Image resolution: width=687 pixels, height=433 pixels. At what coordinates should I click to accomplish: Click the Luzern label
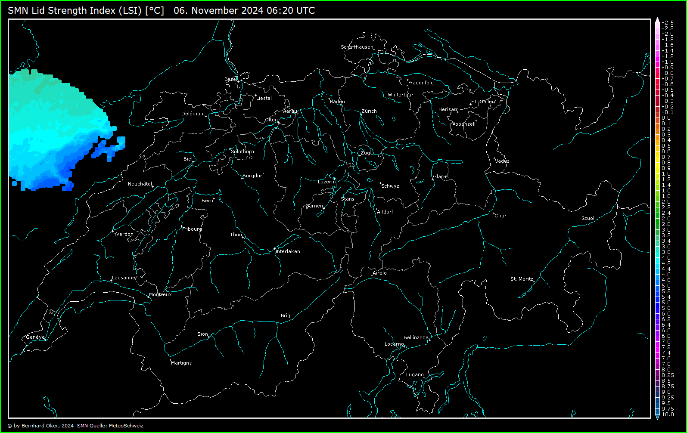pos(326,182)
